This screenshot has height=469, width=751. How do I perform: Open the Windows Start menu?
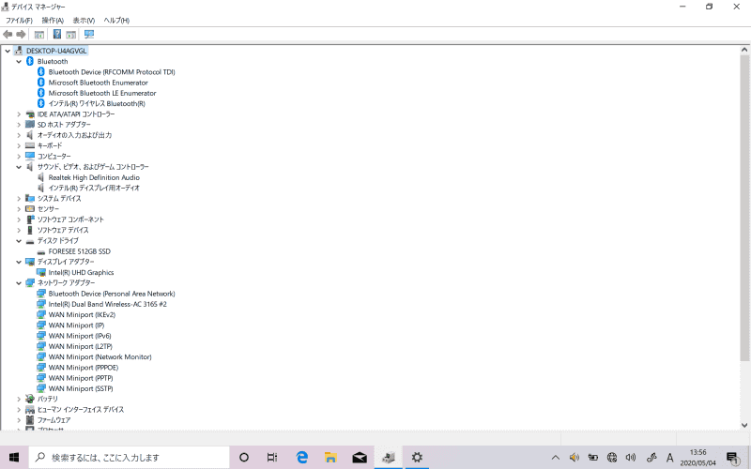[x=14, y=458]
